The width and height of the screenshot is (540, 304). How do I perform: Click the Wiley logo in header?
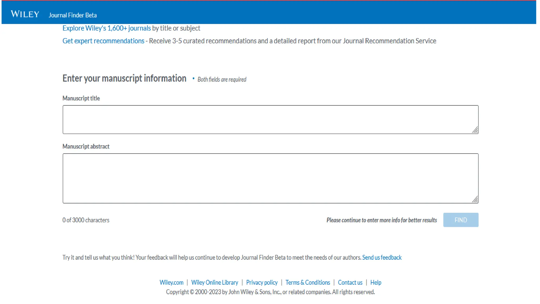click(25, 14)
